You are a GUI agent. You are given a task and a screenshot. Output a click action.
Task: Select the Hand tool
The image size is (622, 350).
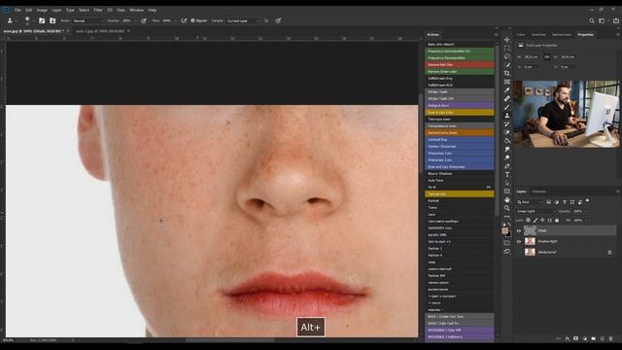point(507,199)
